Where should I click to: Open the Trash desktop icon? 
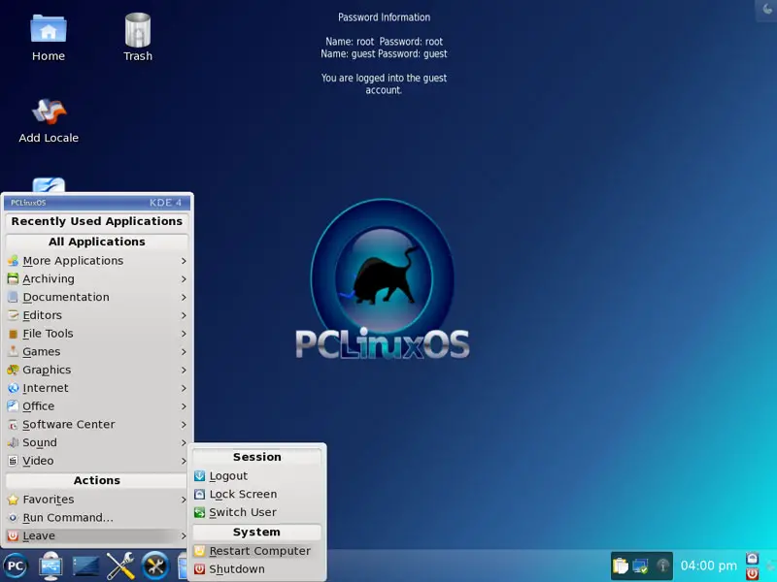point(138,38)
